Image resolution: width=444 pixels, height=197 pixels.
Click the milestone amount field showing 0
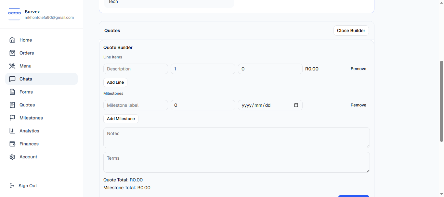point(203,105)
